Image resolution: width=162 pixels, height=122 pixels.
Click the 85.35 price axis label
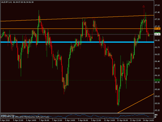click(x=157, y=110)
